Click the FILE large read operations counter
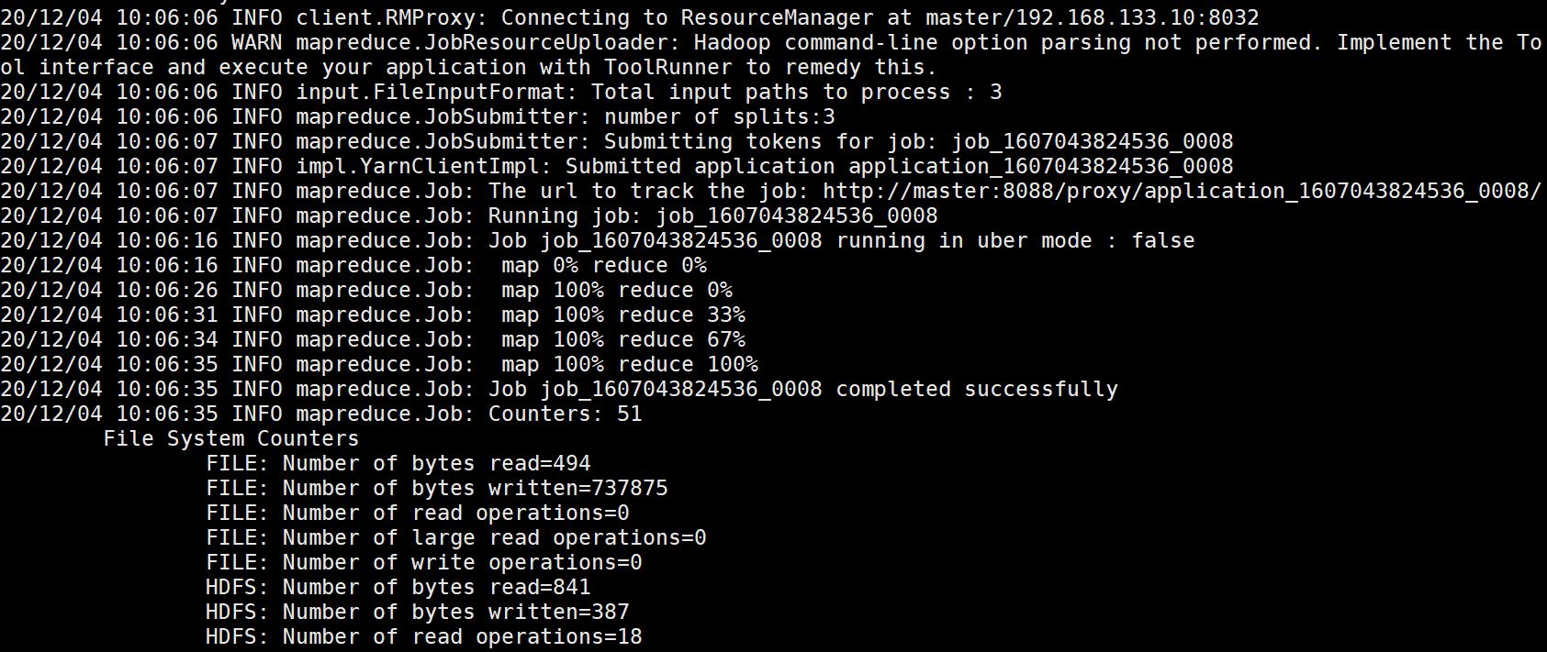Viewport: 1547px width, 652px height. click(x=455, y=537)
